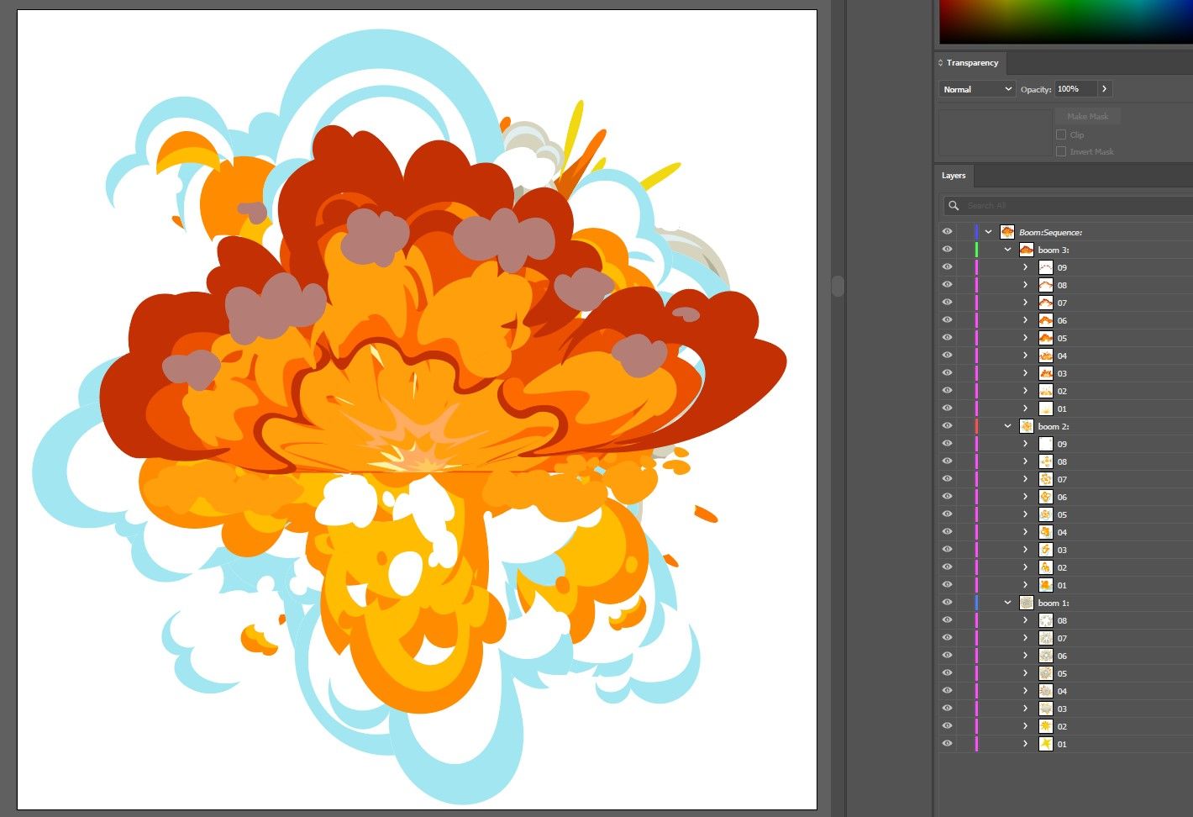Collapse the boom 3 group
The image size is (1193, 817).
1007,249
